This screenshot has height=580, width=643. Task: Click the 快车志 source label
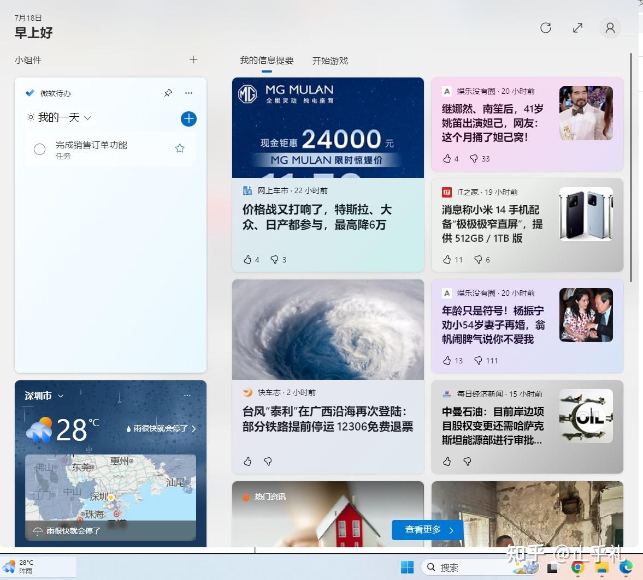coord(269,392)
